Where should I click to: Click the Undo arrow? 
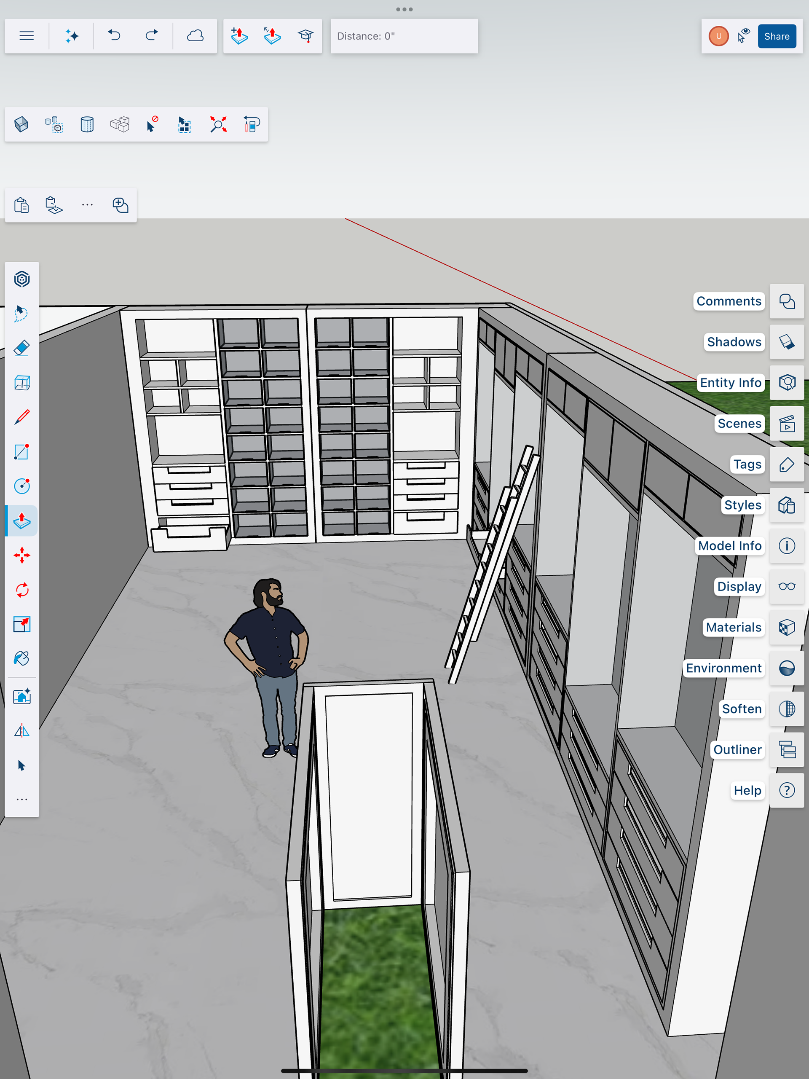tap(114, 35)
